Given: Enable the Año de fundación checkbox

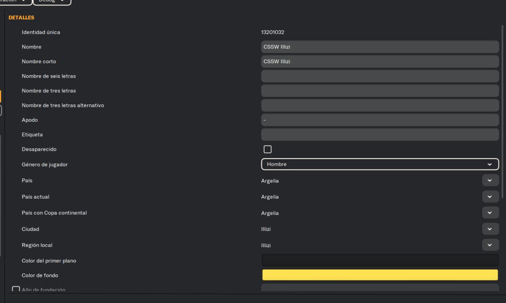Looking at the screenshot, I should pyautogui.click(x=16, y=290).
